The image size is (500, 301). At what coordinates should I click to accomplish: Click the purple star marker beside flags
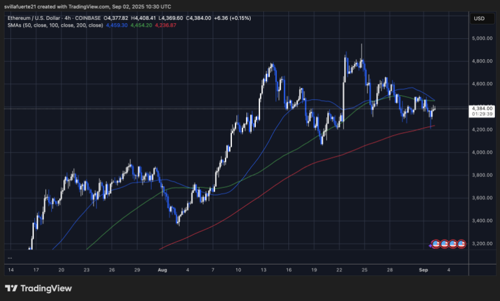tap(431, 245)
